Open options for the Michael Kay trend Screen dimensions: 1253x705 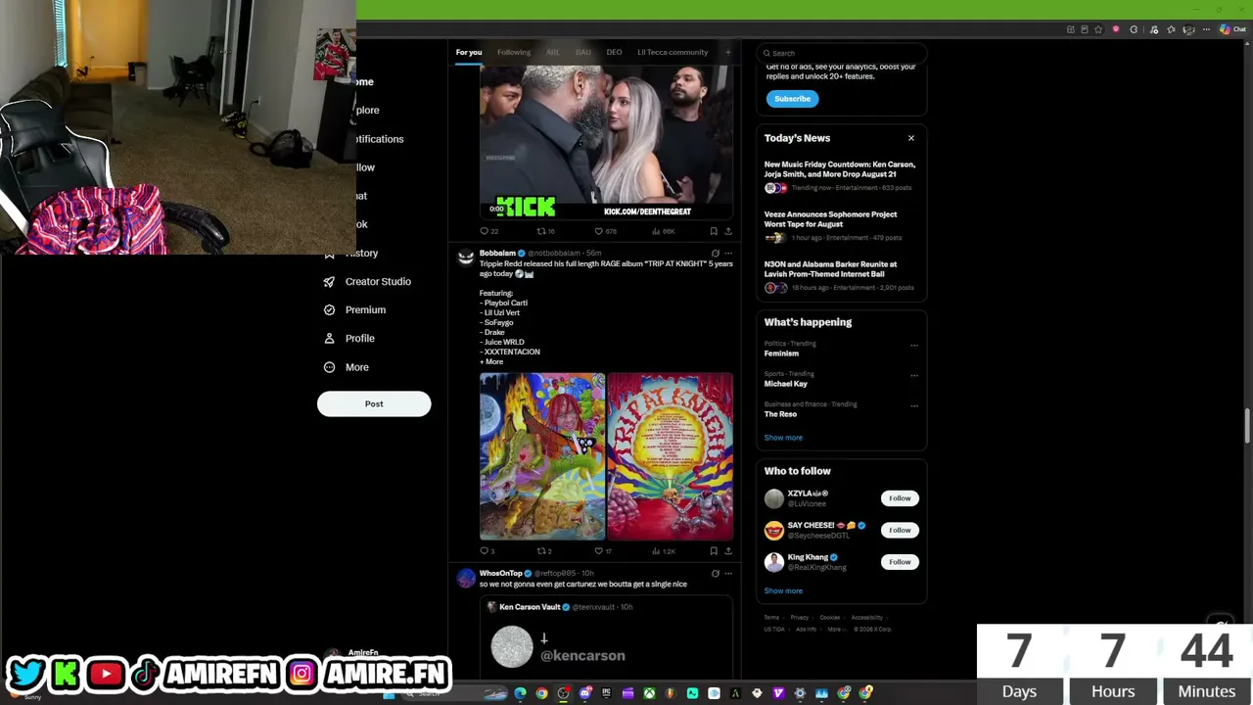click(x=914, y=375)
